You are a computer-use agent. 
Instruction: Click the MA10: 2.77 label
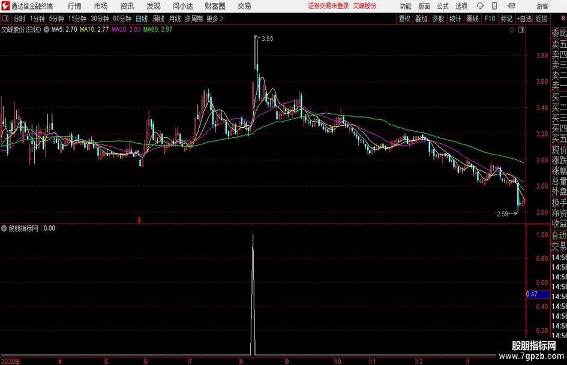coord(94,29)
